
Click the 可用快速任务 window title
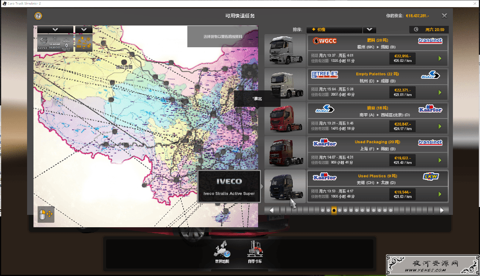(x=240, y=16)
